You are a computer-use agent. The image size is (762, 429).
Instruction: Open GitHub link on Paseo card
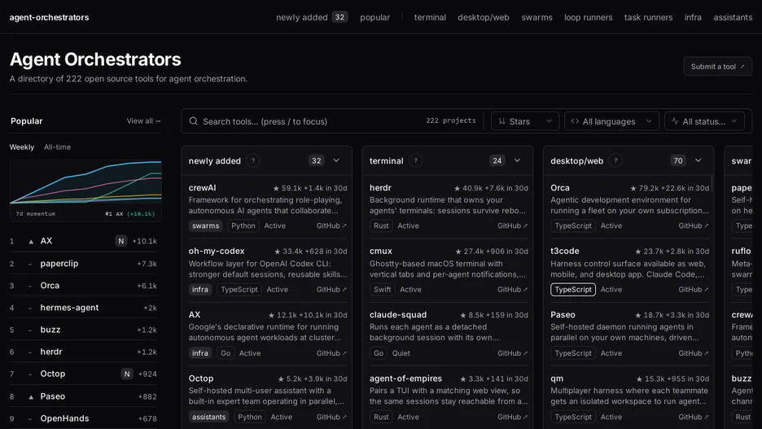(694, 353)
